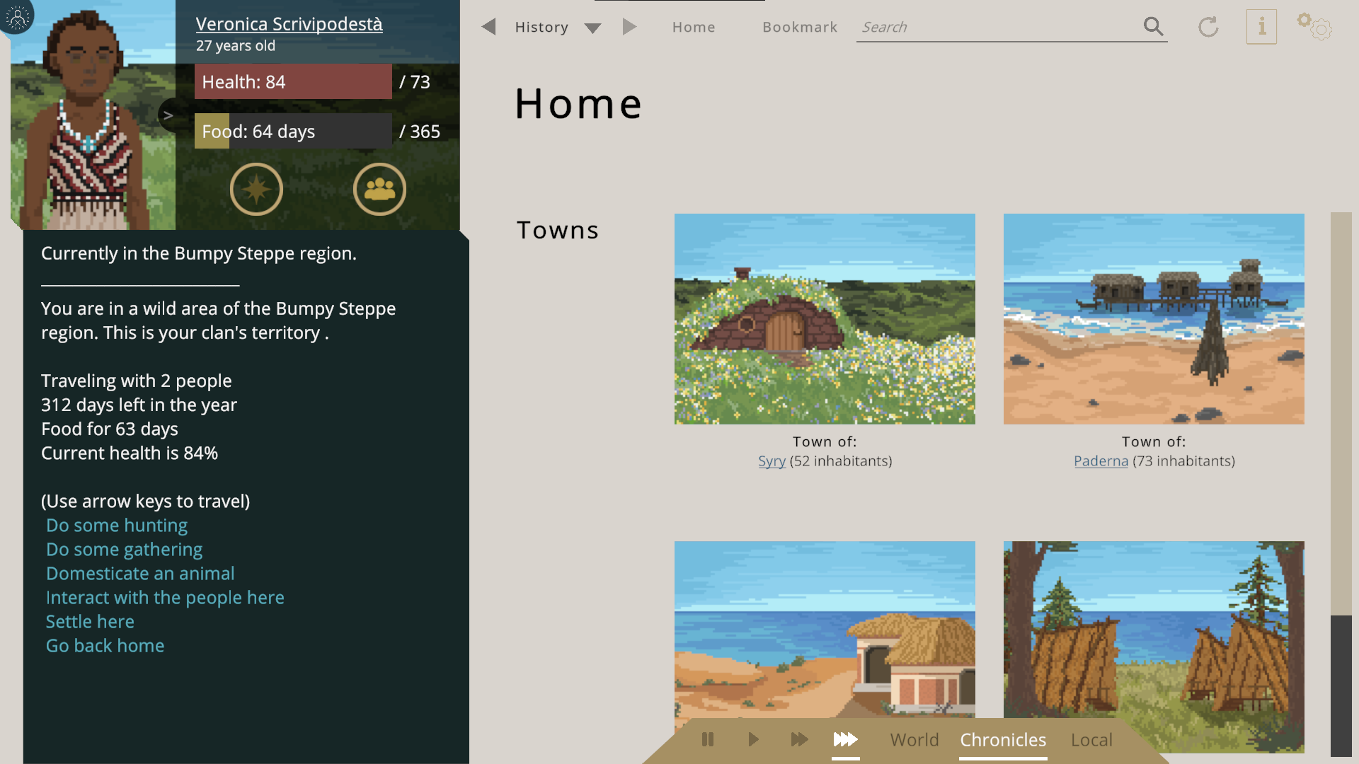Click 'Do some hunting' action link
The height and width of the screenshot is (764, 1359).
coord(117,526)
